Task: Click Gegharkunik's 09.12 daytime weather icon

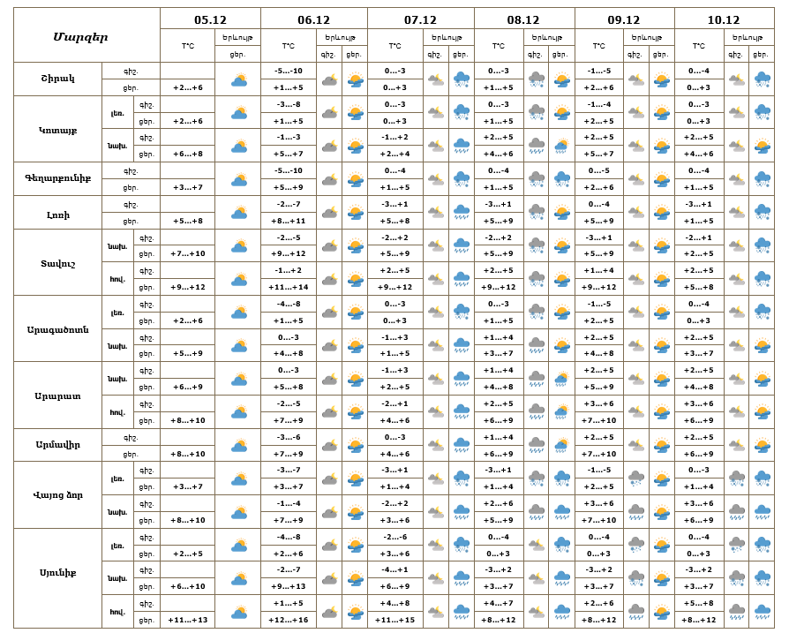Action: coord(661,179)
